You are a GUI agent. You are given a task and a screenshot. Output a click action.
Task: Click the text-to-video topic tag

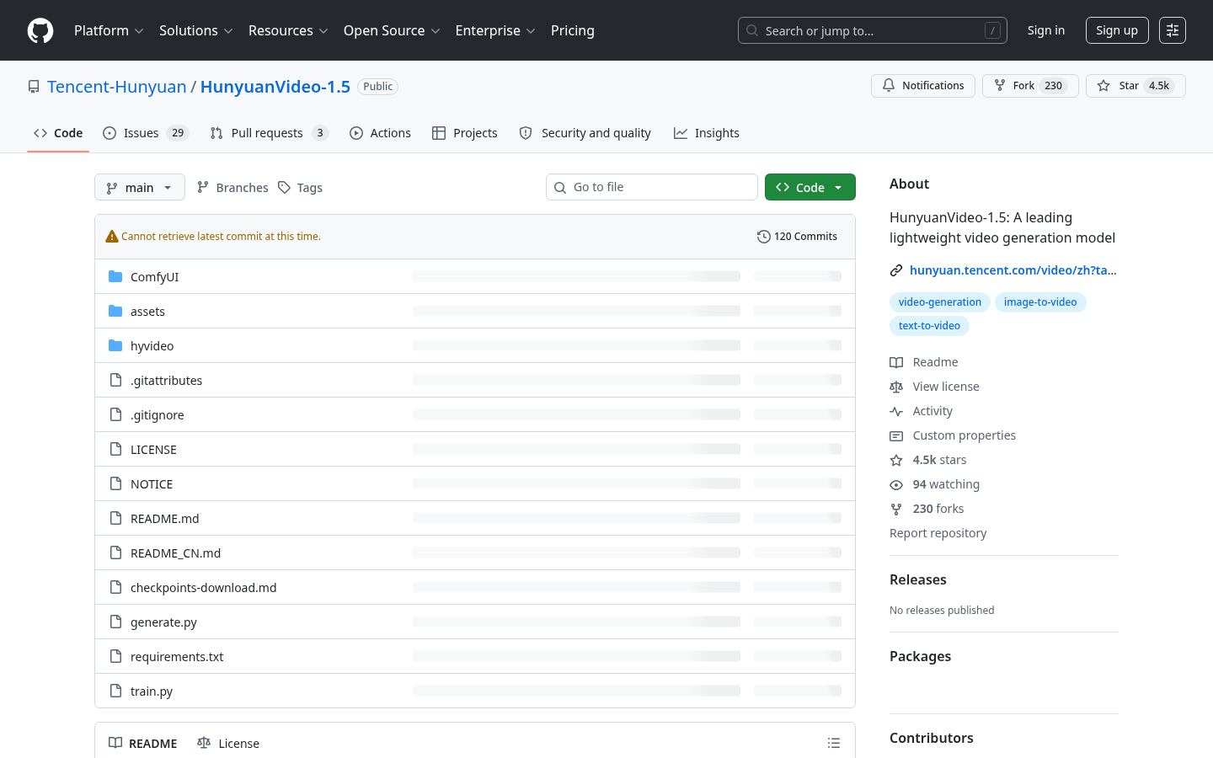[x=929, y=326]
